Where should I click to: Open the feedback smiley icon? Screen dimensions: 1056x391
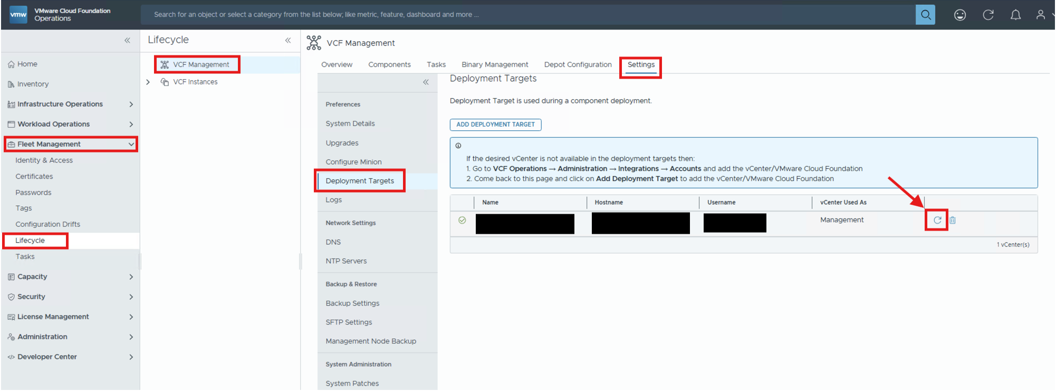coord(960,15)
